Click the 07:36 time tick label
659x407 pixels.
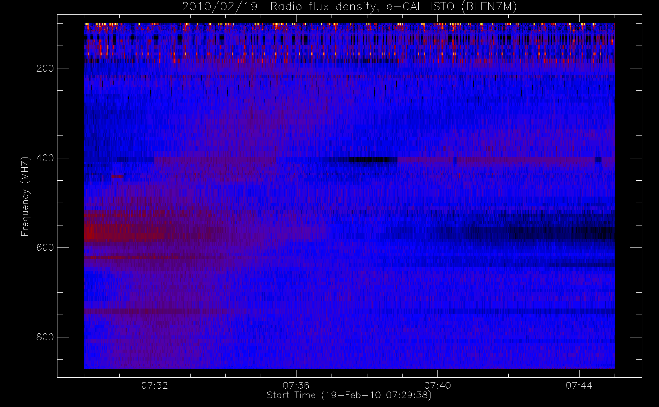click(x=296, y=385)
